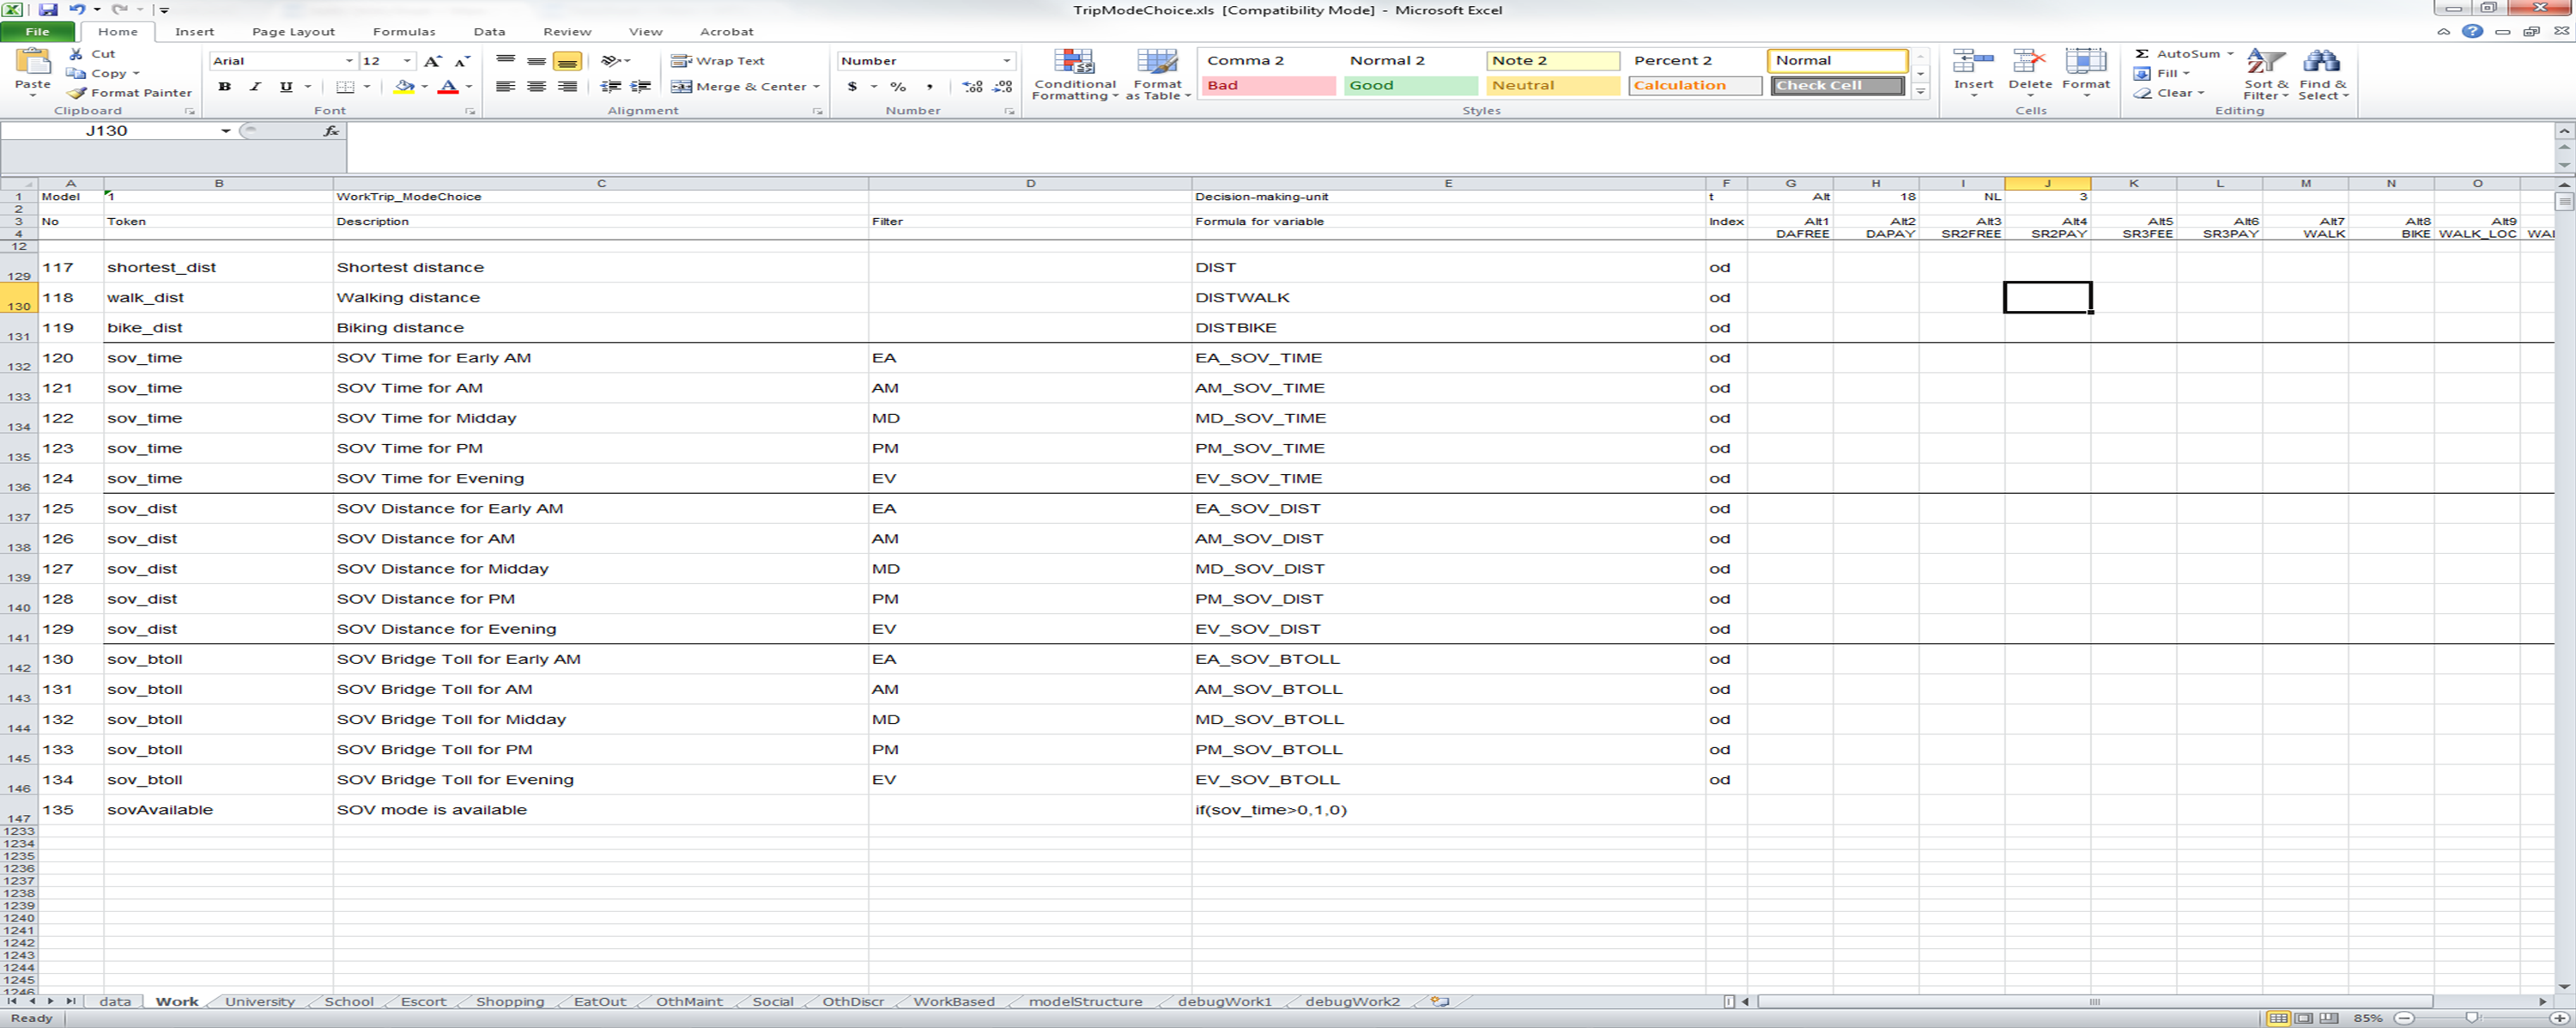Click the Insert function fx icon
This screenshot has height=1028, width=2576.
click(331, 131)
